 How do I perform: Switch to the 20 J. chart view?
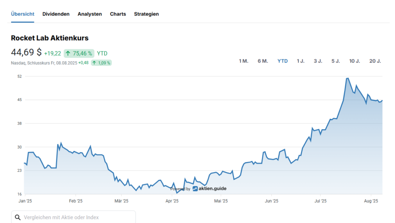pyautogui.click(x=375, y=61)
